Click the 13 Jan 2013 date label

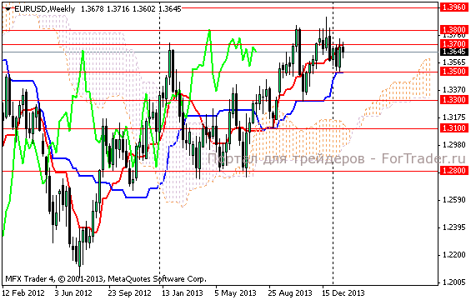(183, 292)
